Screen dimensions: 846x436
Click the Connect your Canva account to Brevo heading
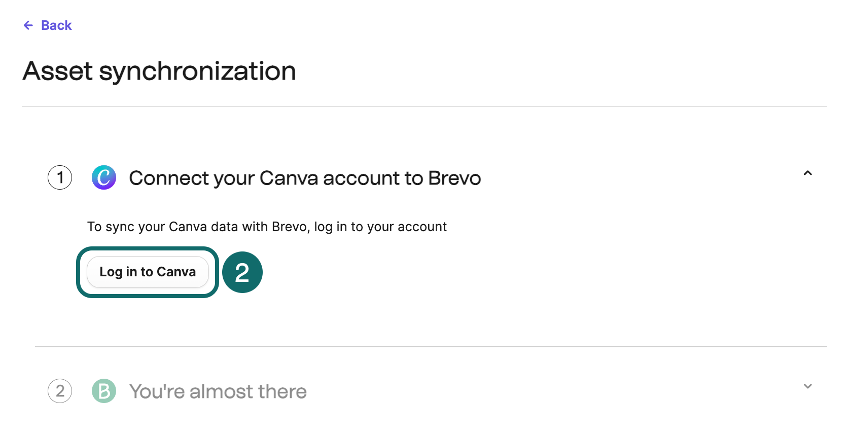(x=304, y=177)
